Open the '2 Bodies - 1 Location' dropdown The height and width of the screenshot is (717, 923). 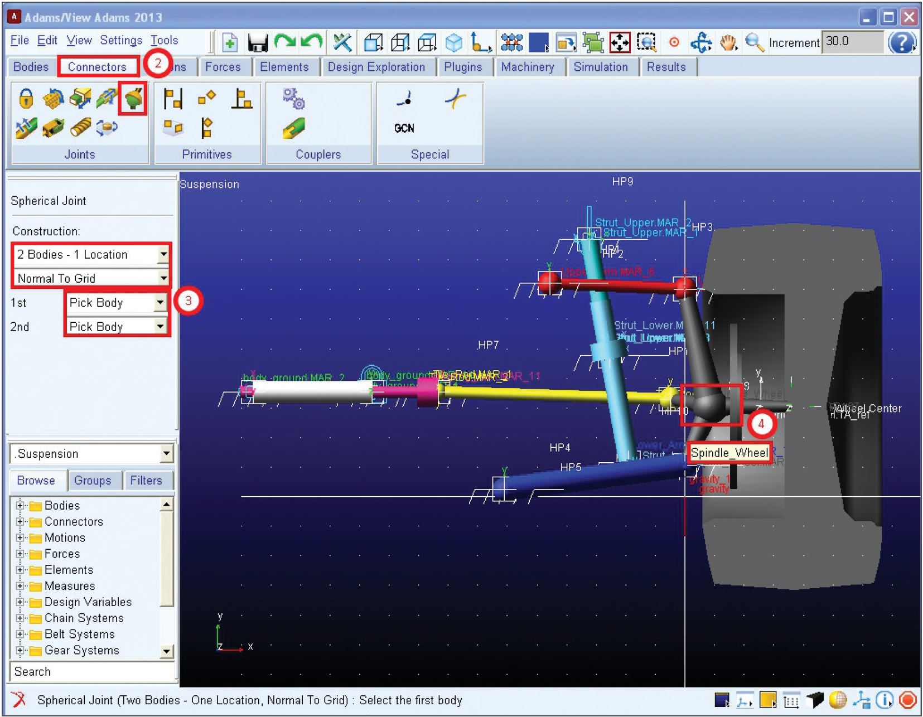click(163, 255)
